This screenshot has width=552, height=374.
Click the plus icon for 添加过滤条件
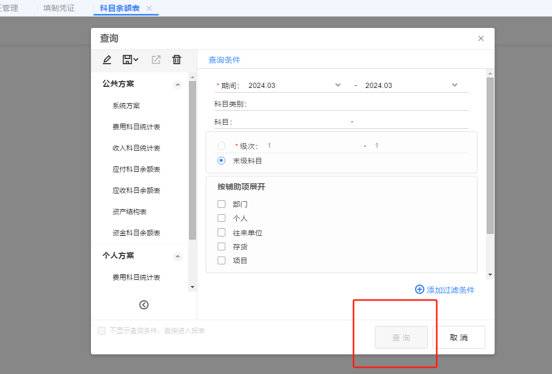point(420,289)
